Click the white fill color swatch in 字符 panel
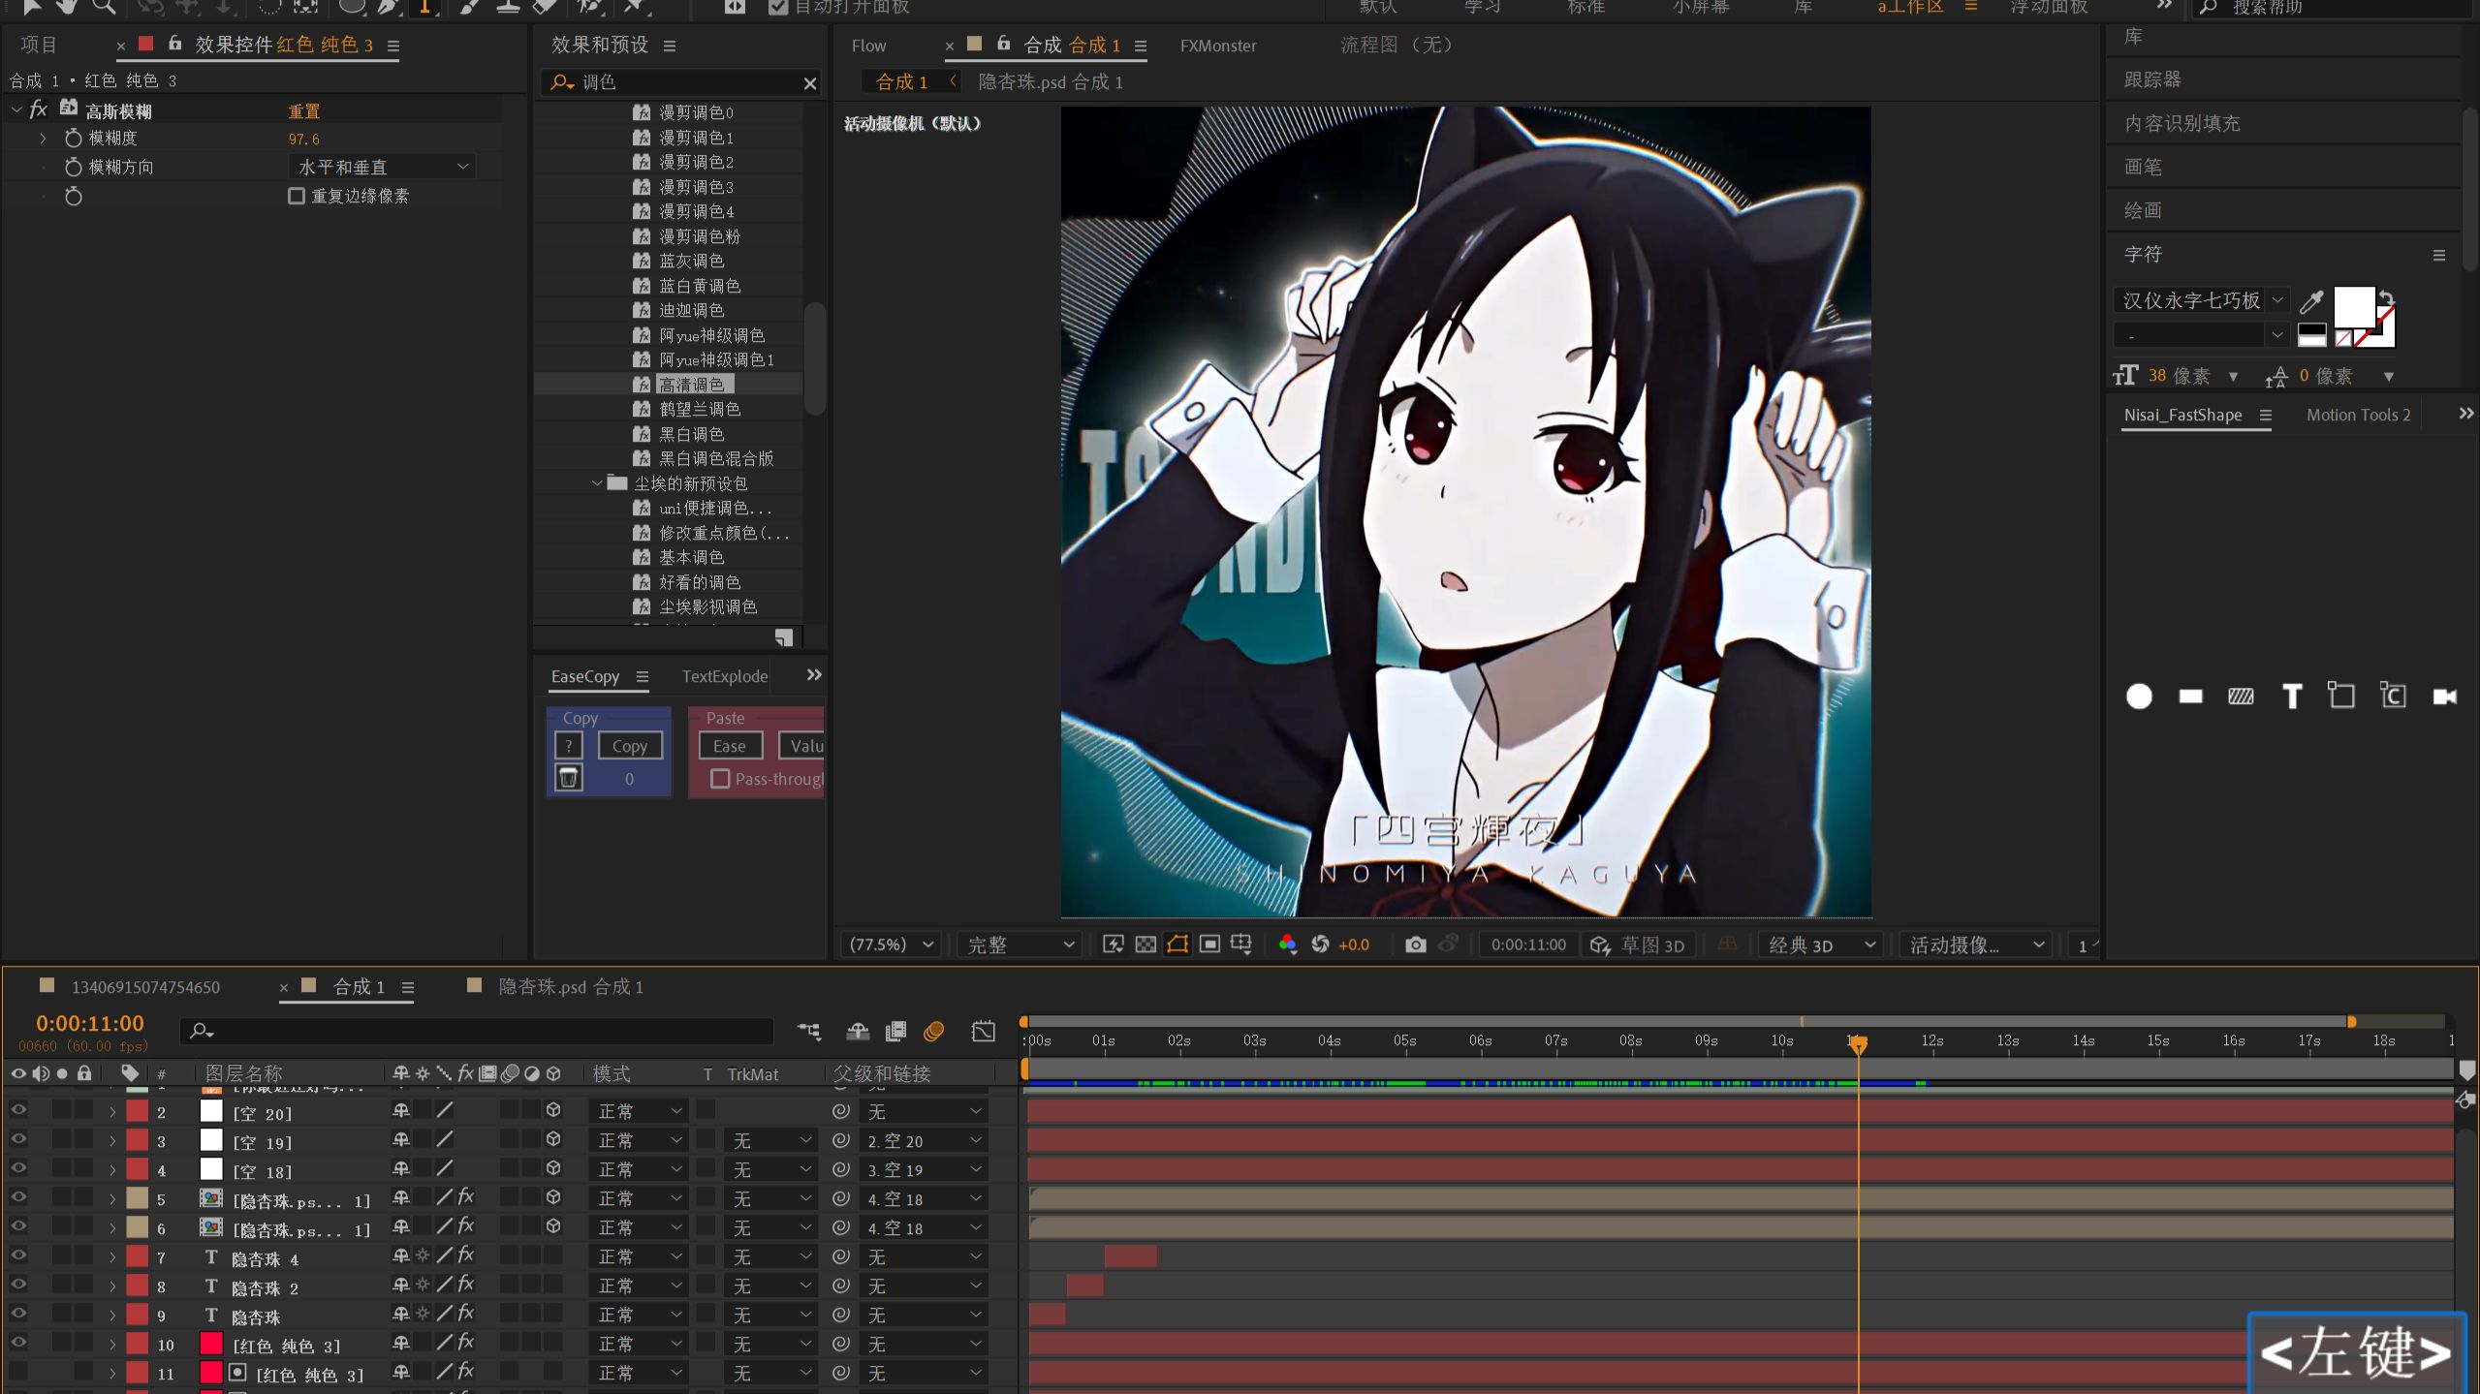Viewport: 2480px width, 1394px height. [2354, 306]
